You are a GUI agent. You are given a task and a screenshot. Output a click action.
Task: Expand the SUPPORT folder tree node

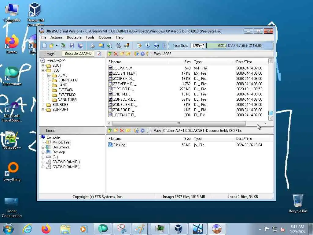coord(43,110)
